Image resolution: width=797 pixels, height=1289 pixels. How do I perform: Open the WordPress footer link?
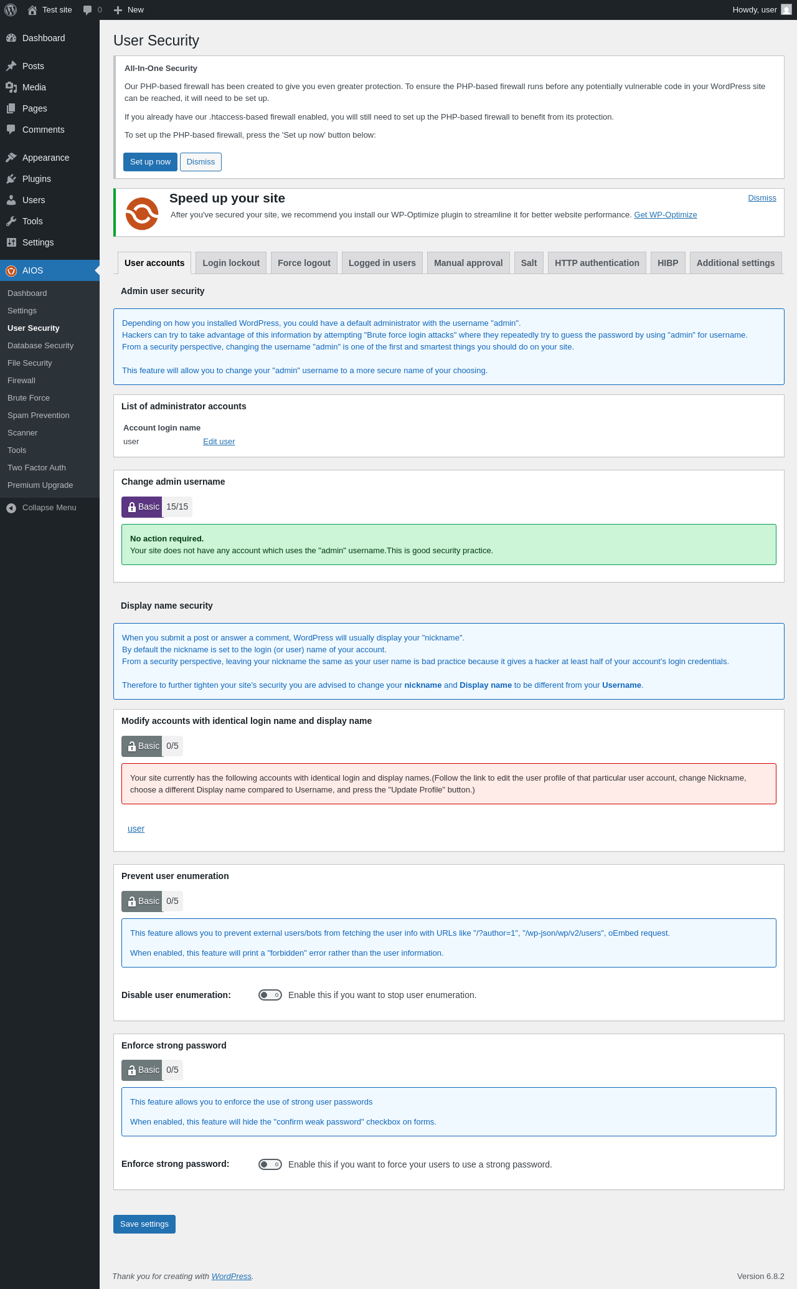[232, 1276]
